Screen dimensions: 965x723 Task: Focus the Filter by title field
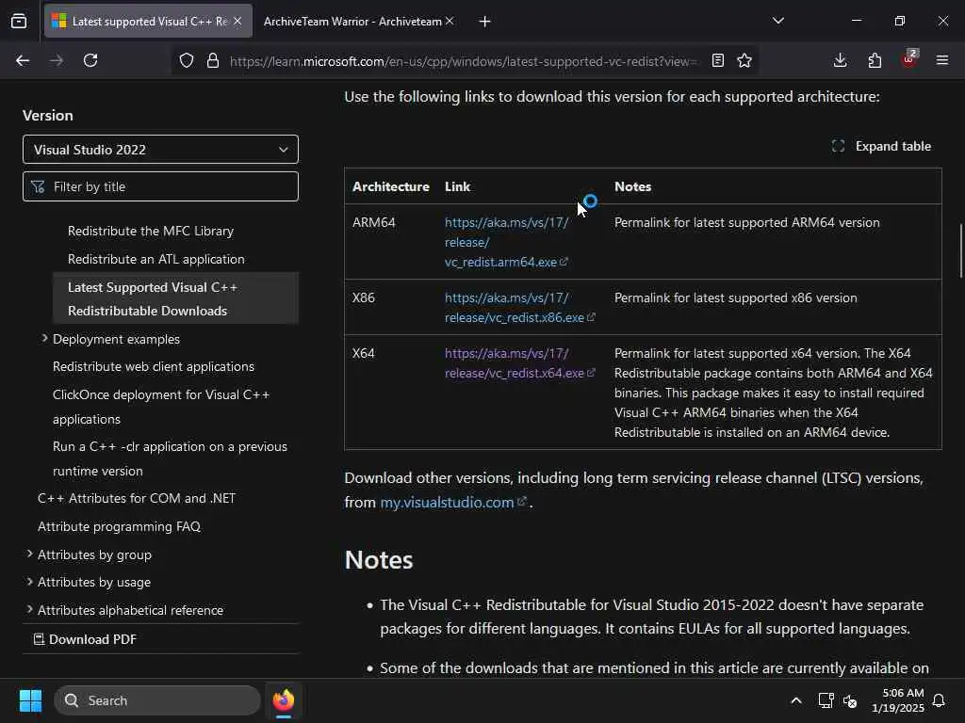click(160, 186)
